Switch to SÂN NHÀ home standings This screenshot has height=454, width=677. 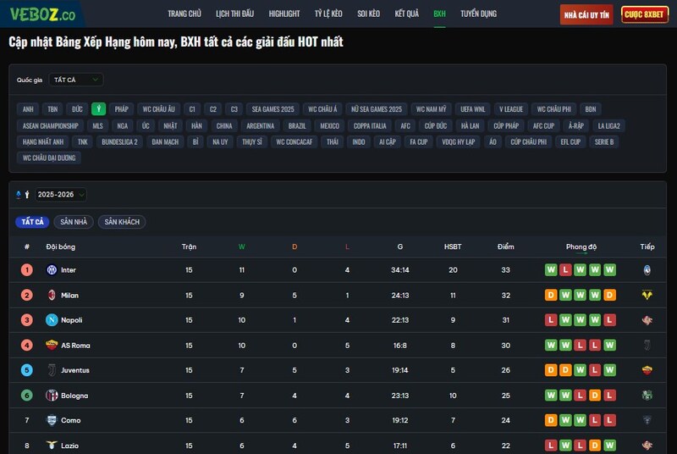pyautogui.click(x=74, y=222)
